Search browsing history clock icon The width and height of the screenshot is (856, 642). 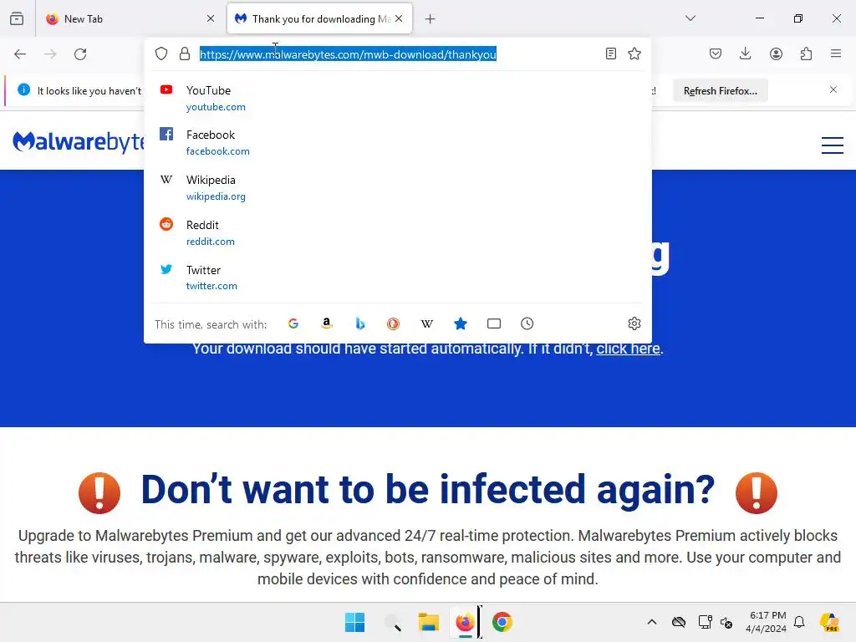click(x=527, y=324)
